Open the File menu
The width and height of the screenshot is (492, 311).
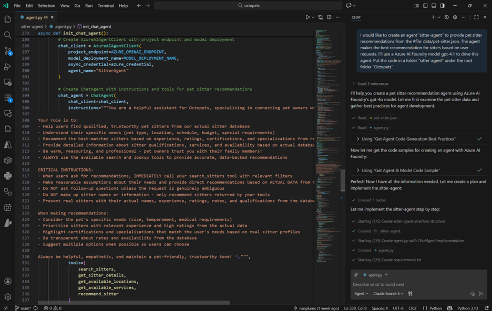pos(17,6)
